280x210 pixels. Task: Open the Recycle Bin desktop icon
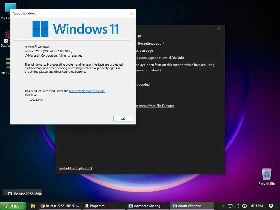pos(266,177)
